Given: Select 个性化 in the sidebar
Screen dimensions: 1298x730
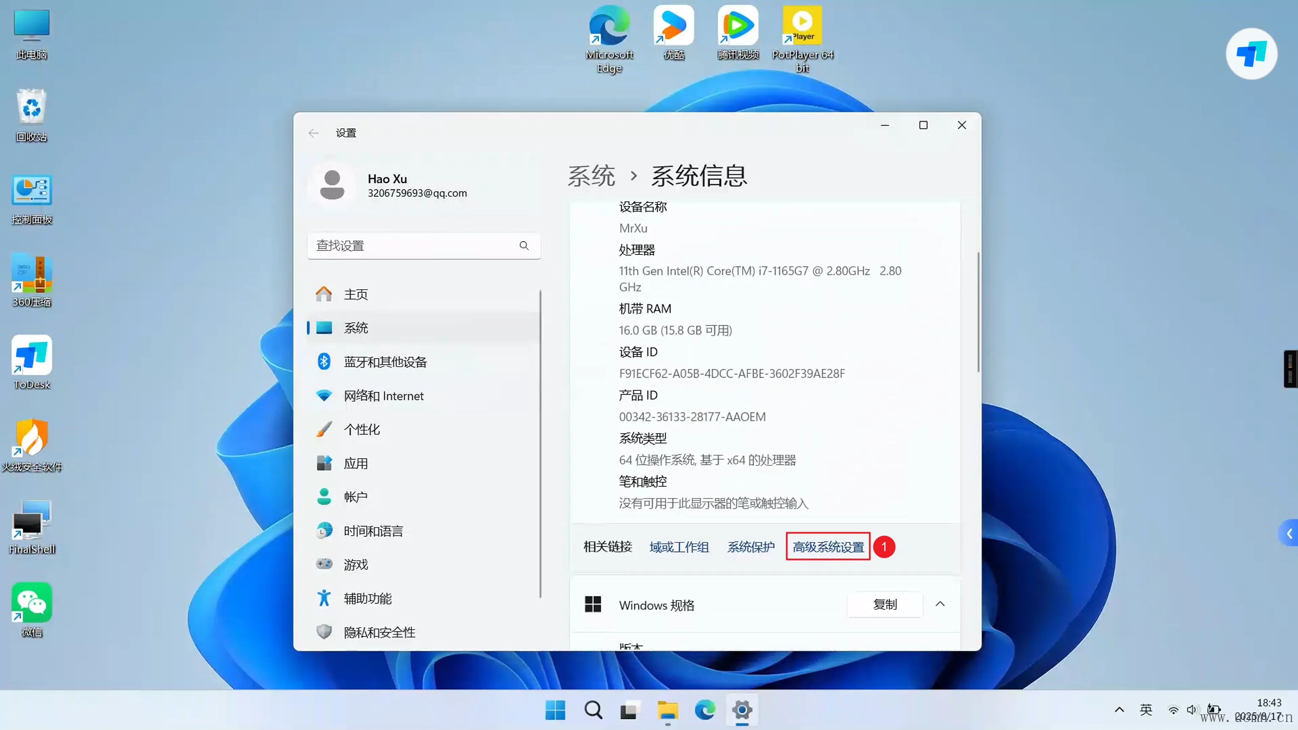Looking at the screenshot, I should [x=362, y=429].
